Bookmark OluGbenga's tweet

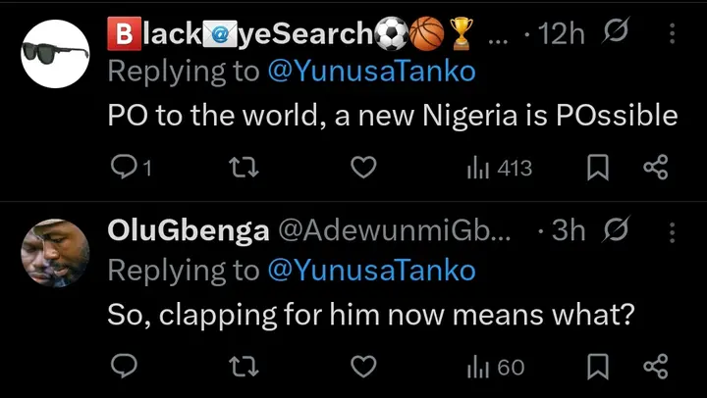tap(596, 367)
